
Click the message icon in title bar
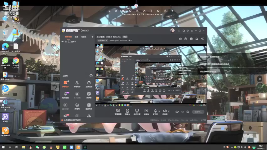pos(179,31)
